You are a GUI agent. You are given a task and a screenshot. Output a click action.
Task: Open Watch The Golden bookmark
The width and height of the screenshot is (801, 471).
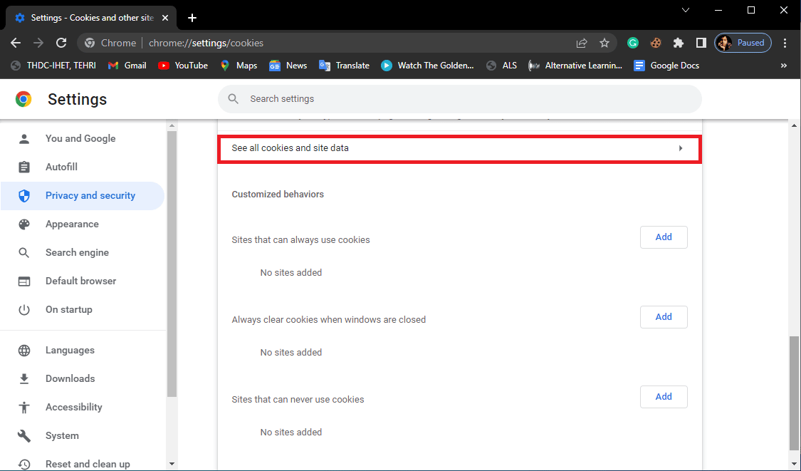pyautogui.click(x=428, y=66)
